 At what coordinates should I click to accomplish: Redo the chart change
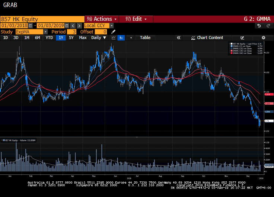[x=268, y=26]
